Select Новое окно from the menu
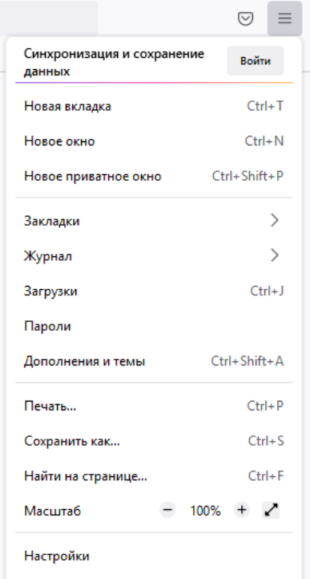Image resolution: width=310 pixels, height=579 pixels. (x=154, y=141)
